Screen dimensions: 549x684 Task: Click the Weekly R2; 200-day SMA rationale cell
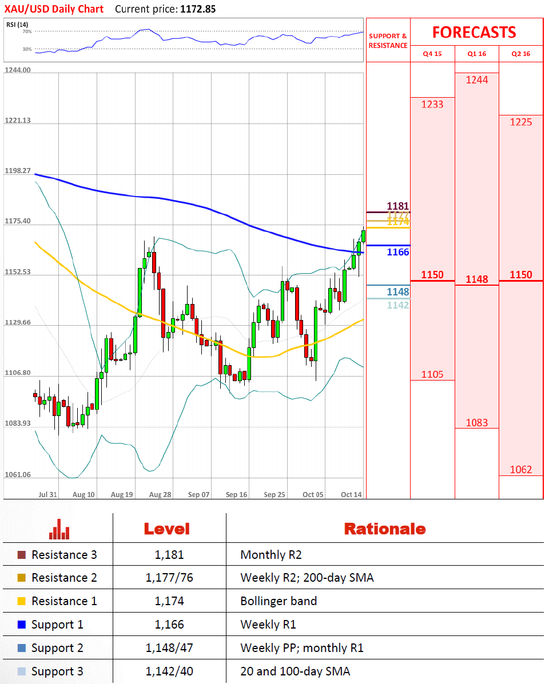pos(307,578)
